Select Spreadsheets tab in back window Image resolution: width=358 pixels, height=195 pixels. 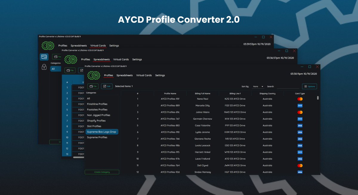79,46
